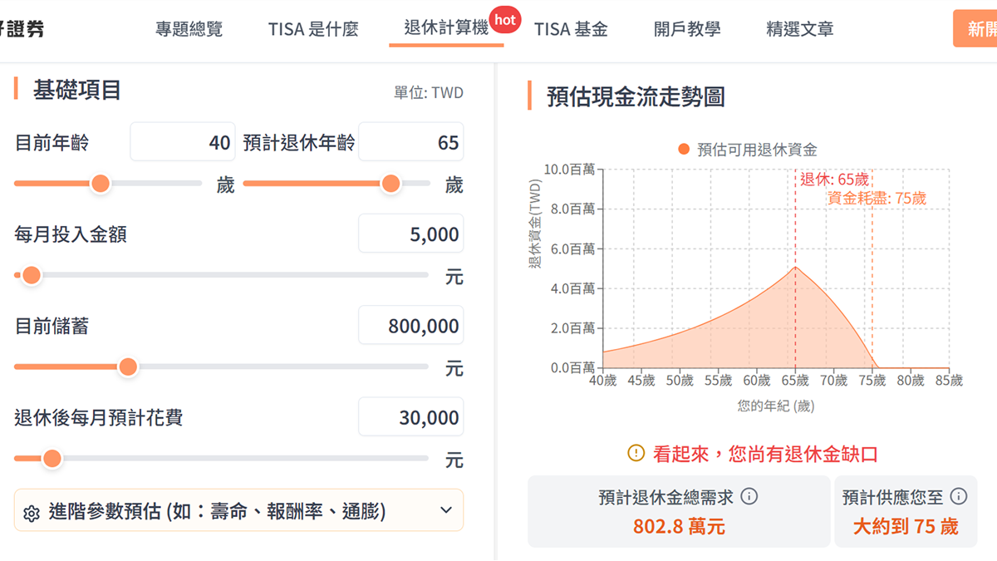The width and height of the screenshot is (997, 561).
Task: Select the 退休計算機 tab
Action: pos(446,28)
